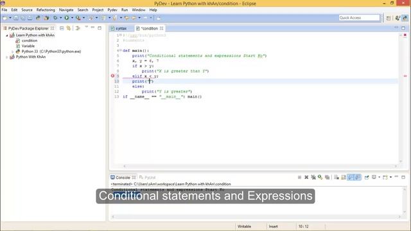Run the program with green Run button
The width and height of the screenshot is (411, 231).
click(x=67, y=18)
